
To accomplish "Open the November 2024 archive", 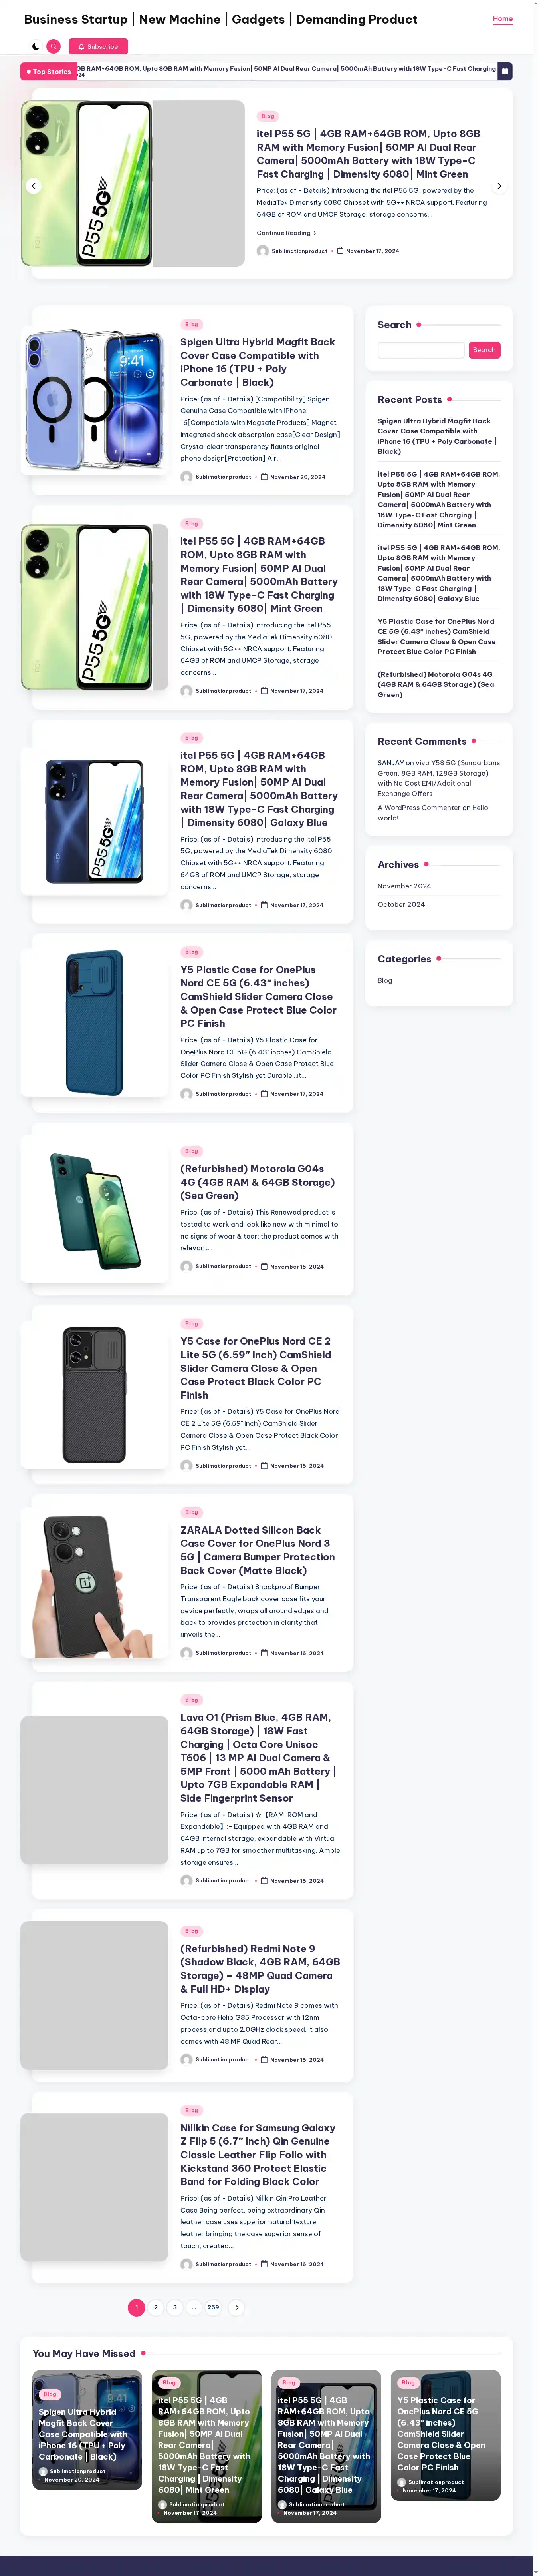I will 404,886.
